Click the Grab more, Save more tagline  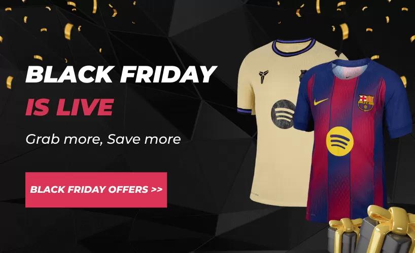click(x=103, y=139)
